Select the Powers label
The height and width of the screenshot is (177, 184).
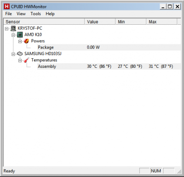[x=38, y=41]
